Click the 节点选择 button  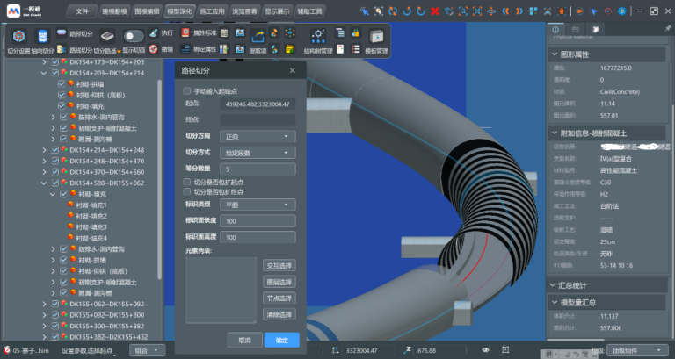(x=279, y=298)
